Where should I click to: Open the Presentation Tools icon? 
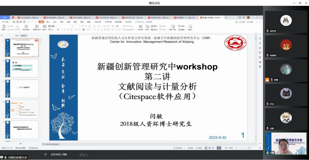(173, 26)
